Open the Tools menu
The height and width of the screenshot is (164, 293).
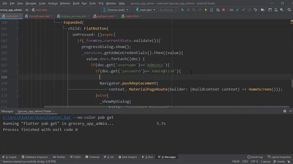[92, 3]
